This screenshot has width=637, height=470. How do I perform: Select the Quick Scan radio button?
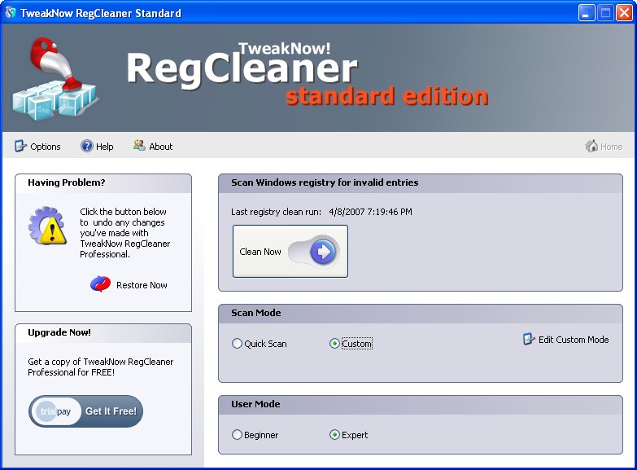[x=238, y=344]
